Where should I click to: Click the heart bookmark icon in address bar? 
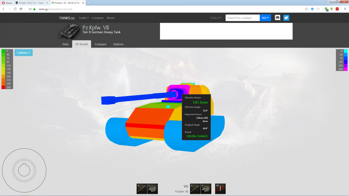318,9
